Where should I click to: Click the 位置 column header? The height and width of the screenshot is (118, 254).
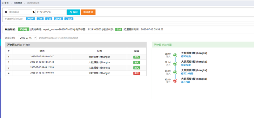(99, 51)
